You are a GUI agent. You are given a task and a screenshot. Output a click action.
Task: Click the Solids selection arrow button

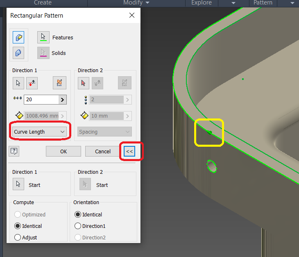pos(43,53)
